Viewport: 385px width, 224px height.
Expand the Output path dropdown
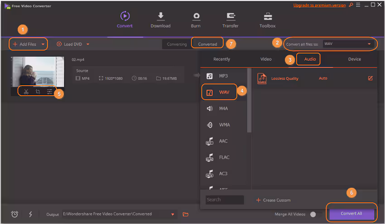tap(173, 214)
